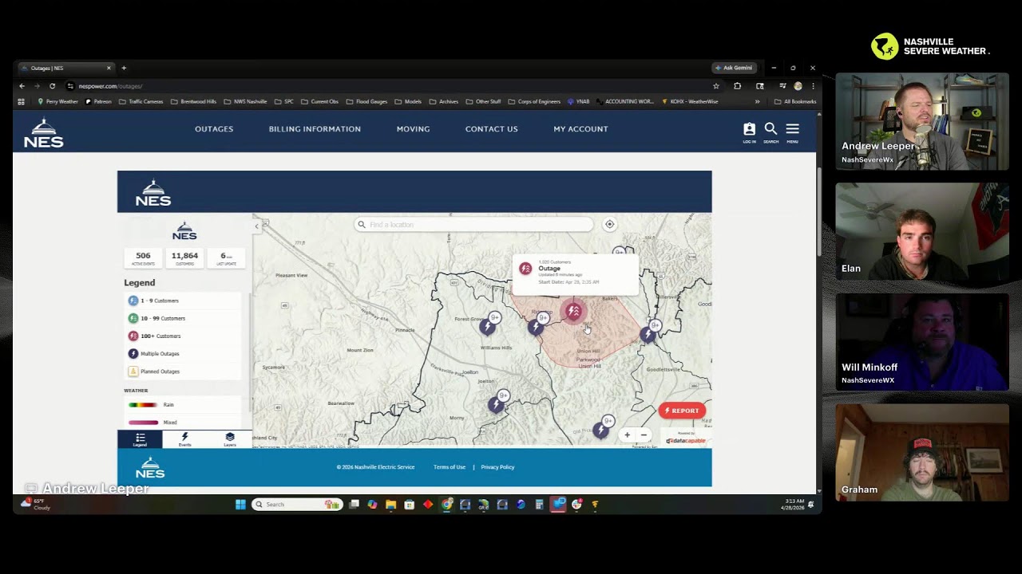Open the Log In account icon
Screen dimensions: 1022x574
(x=749, y=129)
